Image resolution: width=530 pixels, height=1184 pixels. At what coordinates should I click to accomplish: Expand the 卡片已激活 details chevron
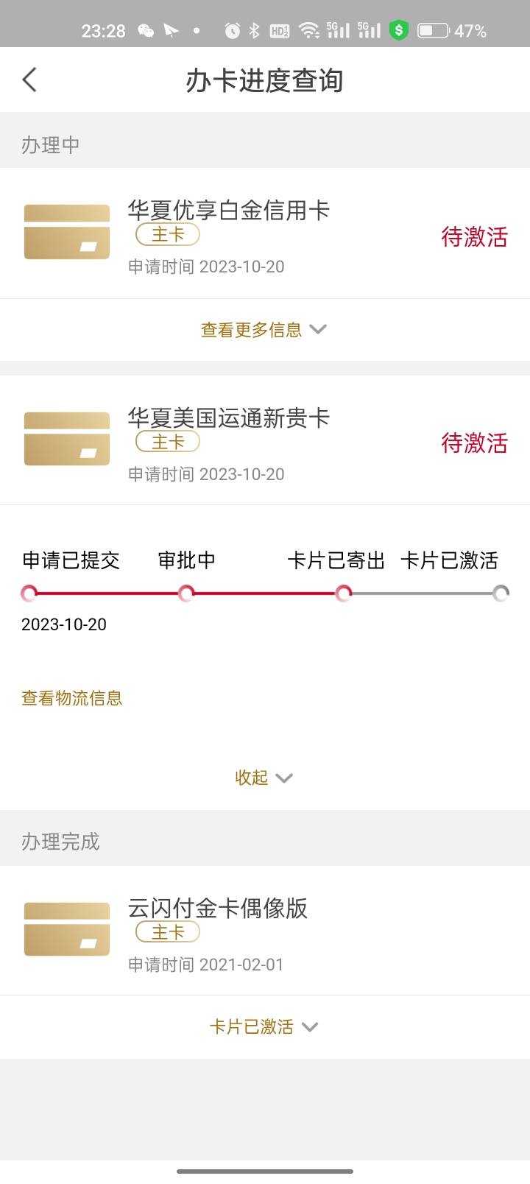point(310,1026)
